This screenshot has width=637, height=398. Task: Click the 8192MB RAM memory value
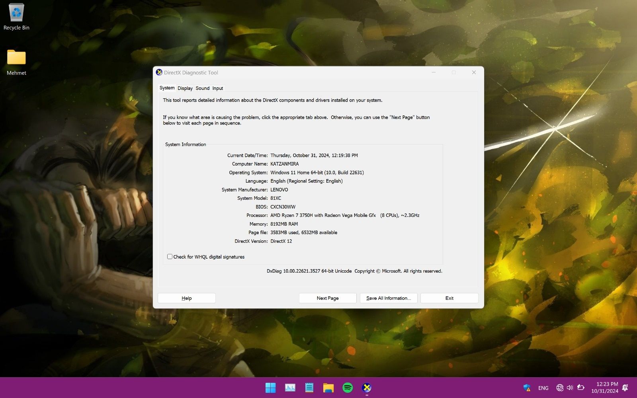(x=284, y=224)
